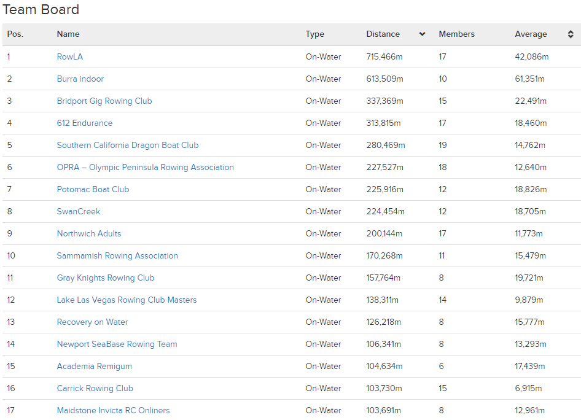
Task: Open Maidstone Invicta RC Onliners page
Action: coord(113,410)
